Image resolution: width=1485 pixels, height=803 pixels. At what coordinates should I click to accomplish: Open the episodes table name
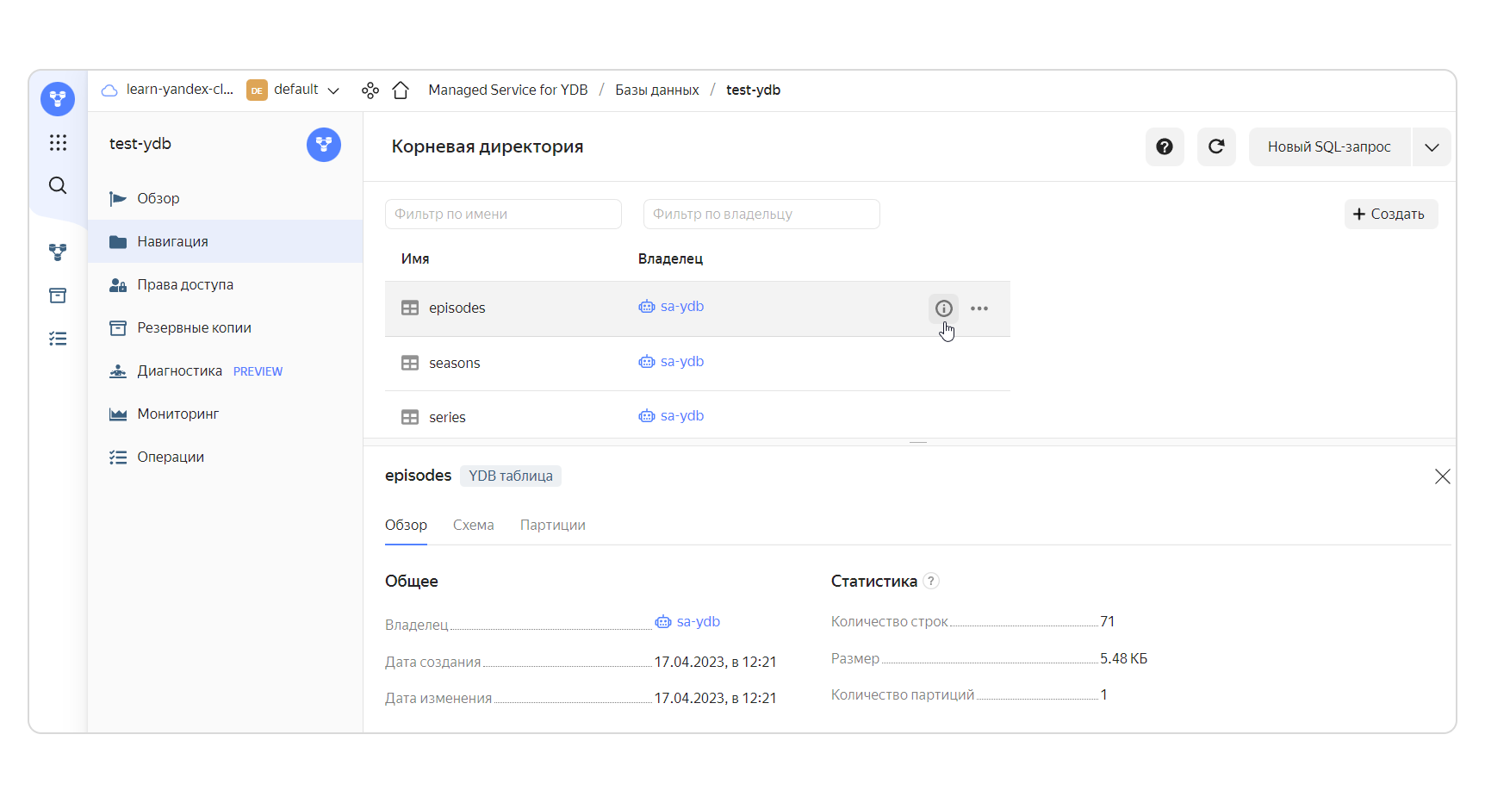pos(457,308)
